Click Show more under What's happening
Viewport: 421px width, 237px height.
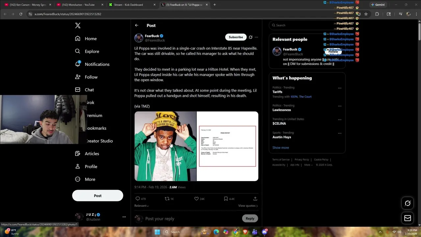point(281,147)
